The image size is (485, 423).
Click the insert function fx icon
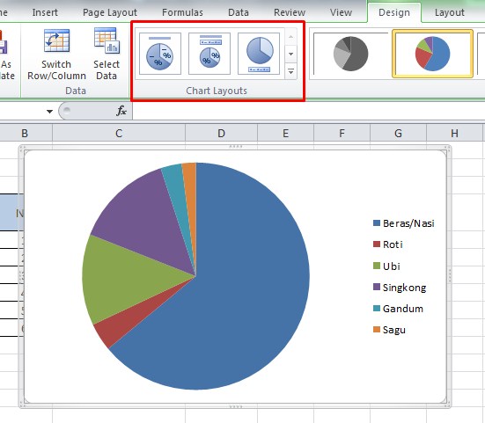tap(121, 111)
